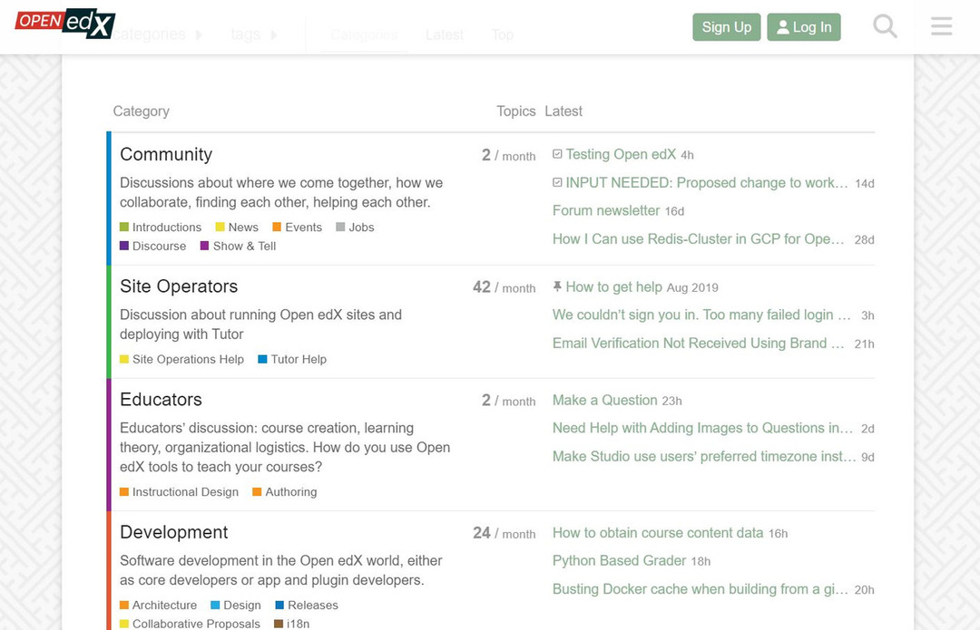
Task: Open the Tutor Help subcategory
Action: 292,359
